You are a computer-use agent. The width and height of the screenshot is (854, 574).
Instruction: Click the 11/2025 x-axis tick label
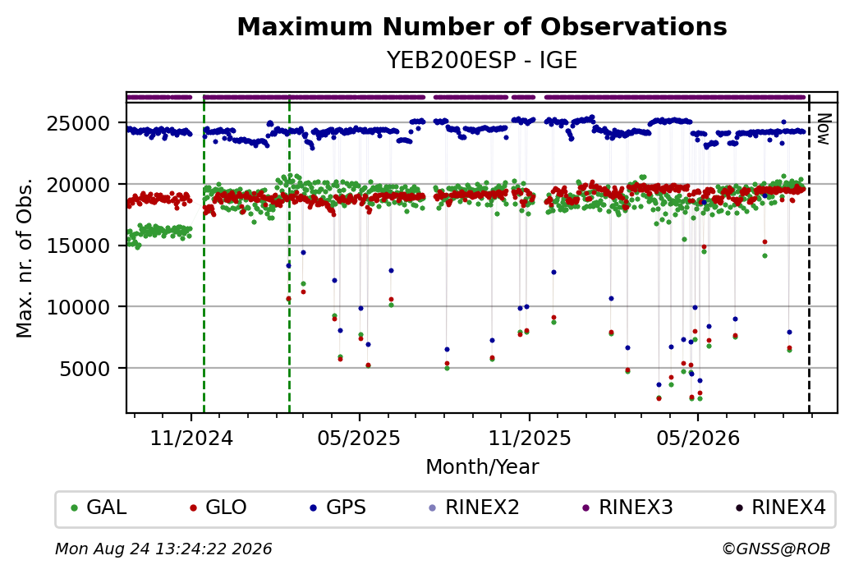(x=530, y=439)
